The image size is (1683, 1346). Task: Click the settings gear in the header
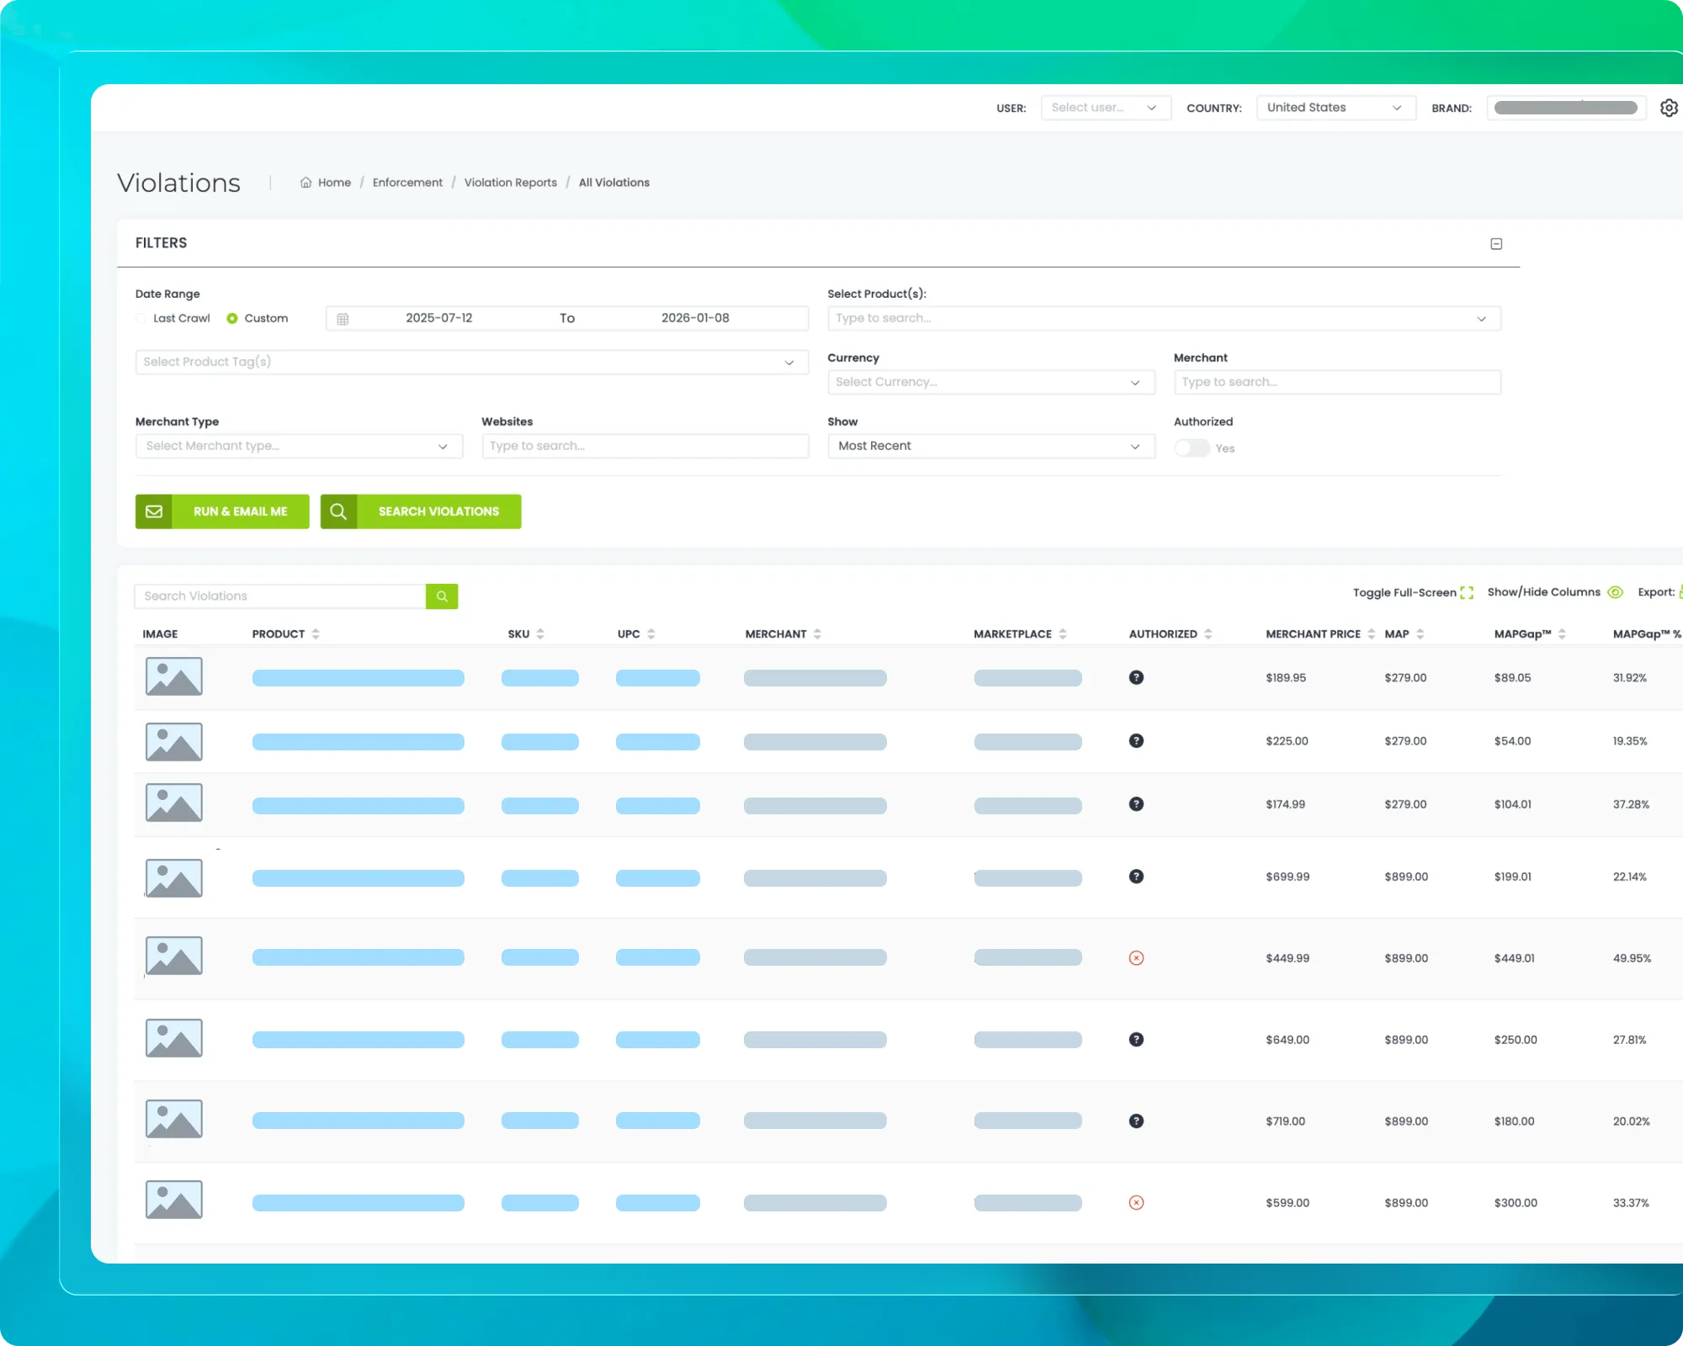[x=1670, y=108]
